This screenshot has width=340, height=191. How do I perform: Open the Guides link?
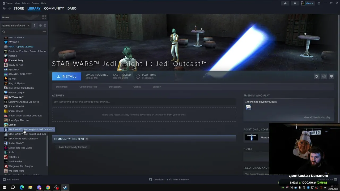click(x=137, y=87)
